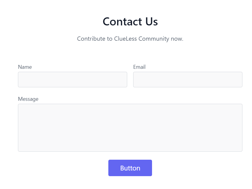Click inside the Name entry area
The width and height of the screenshot is (252, 189).
72,79
